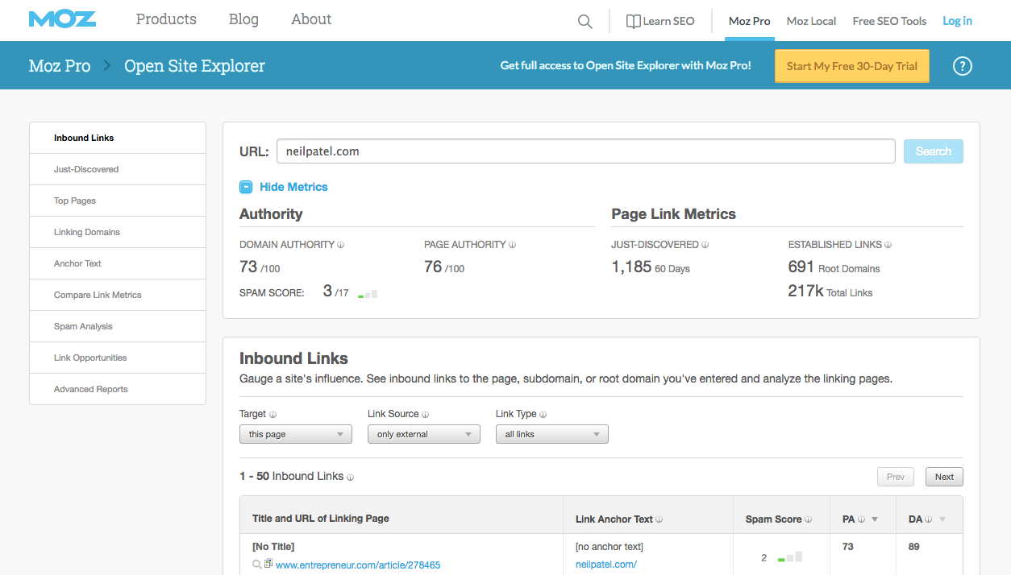Click page icon beside entrepreneur.com link

[x=268, y=564]
